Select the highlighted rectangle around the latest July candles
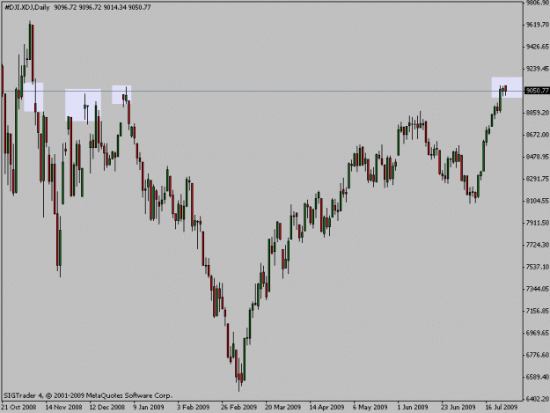550x413 pixels. click(x=507, y=87)
